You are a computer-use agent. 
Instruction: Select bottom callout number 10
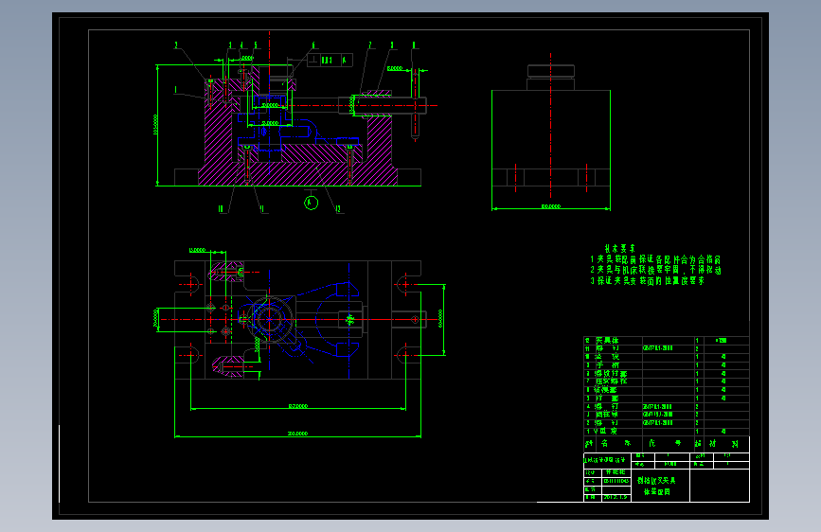(x=221, y=209)
